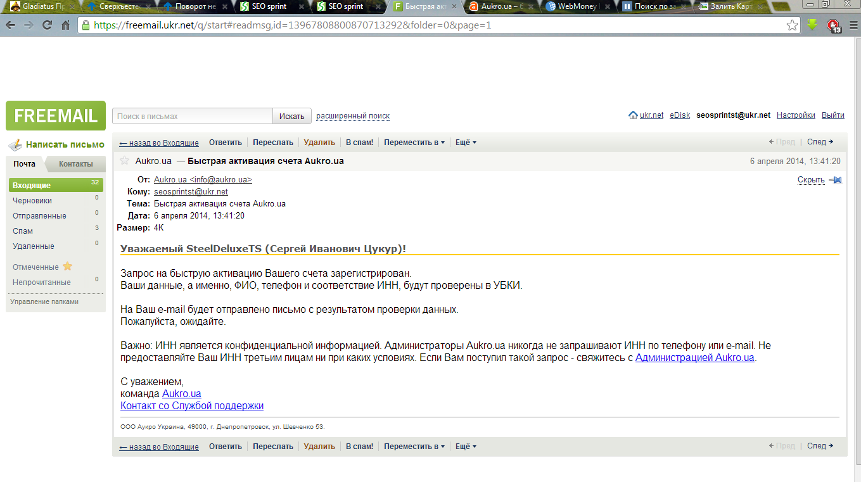Click bottom В спам! button
The image size is (861, 482).
tap(359, 447)
